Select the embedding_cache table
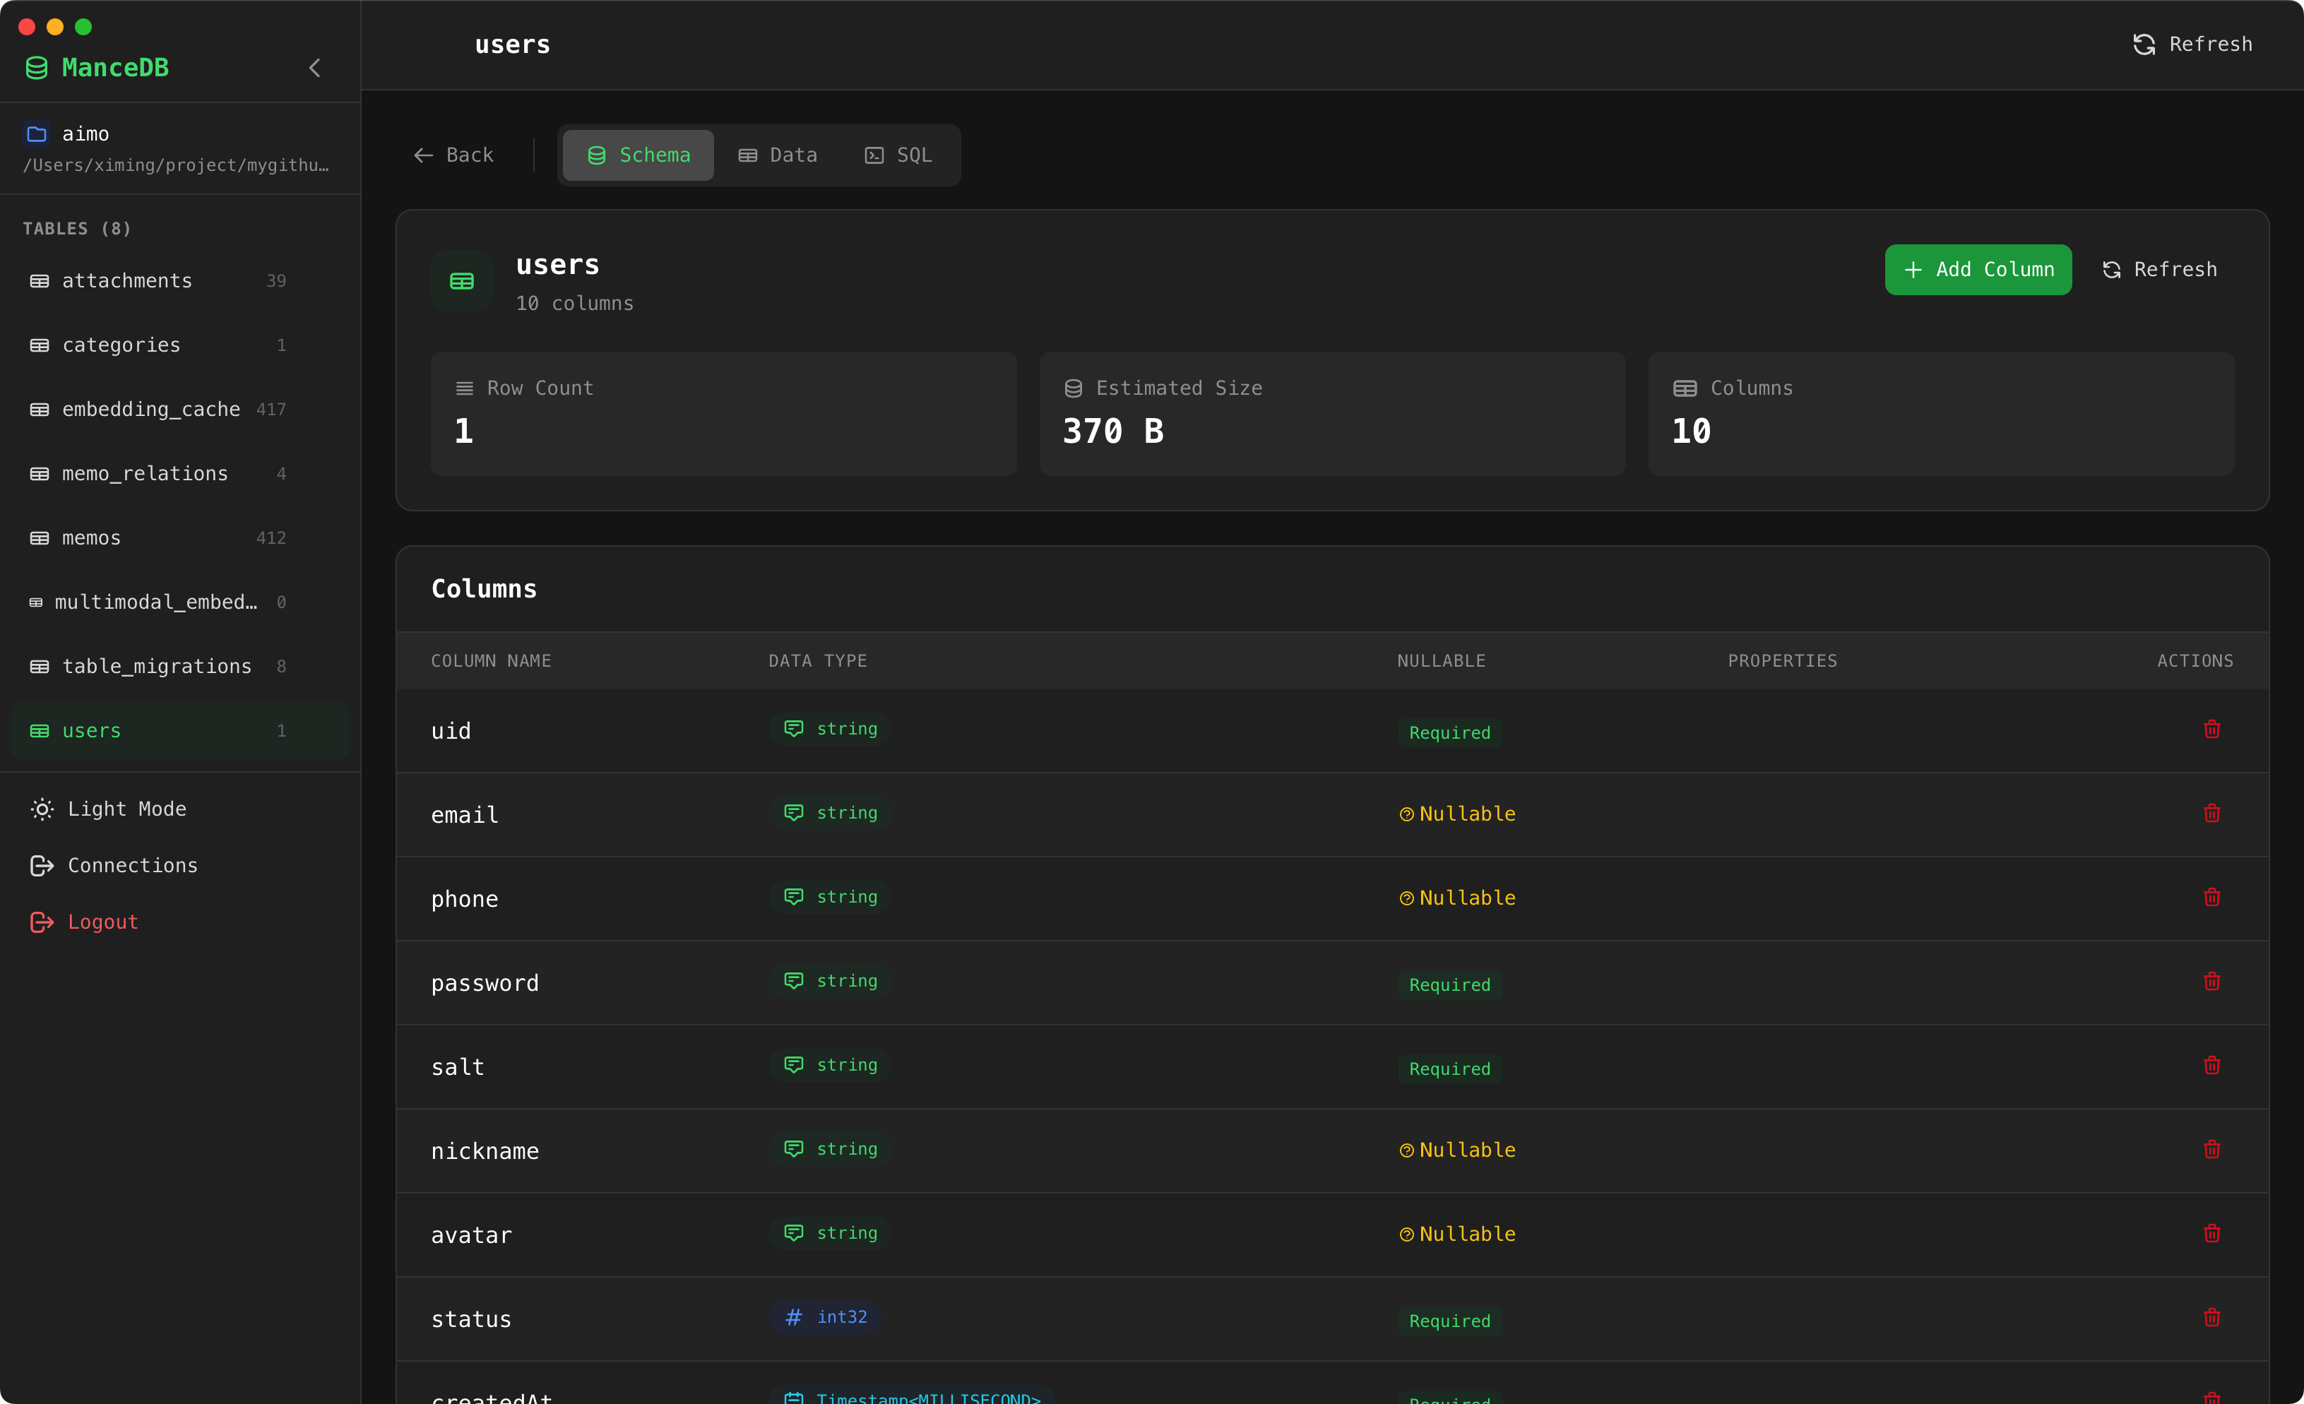Viewport: 2304px width, 1404px height. 150,410
